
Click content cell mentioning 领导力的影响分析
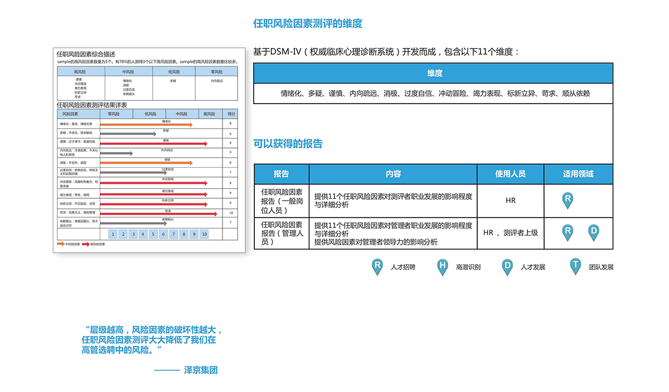click(393, 233)
